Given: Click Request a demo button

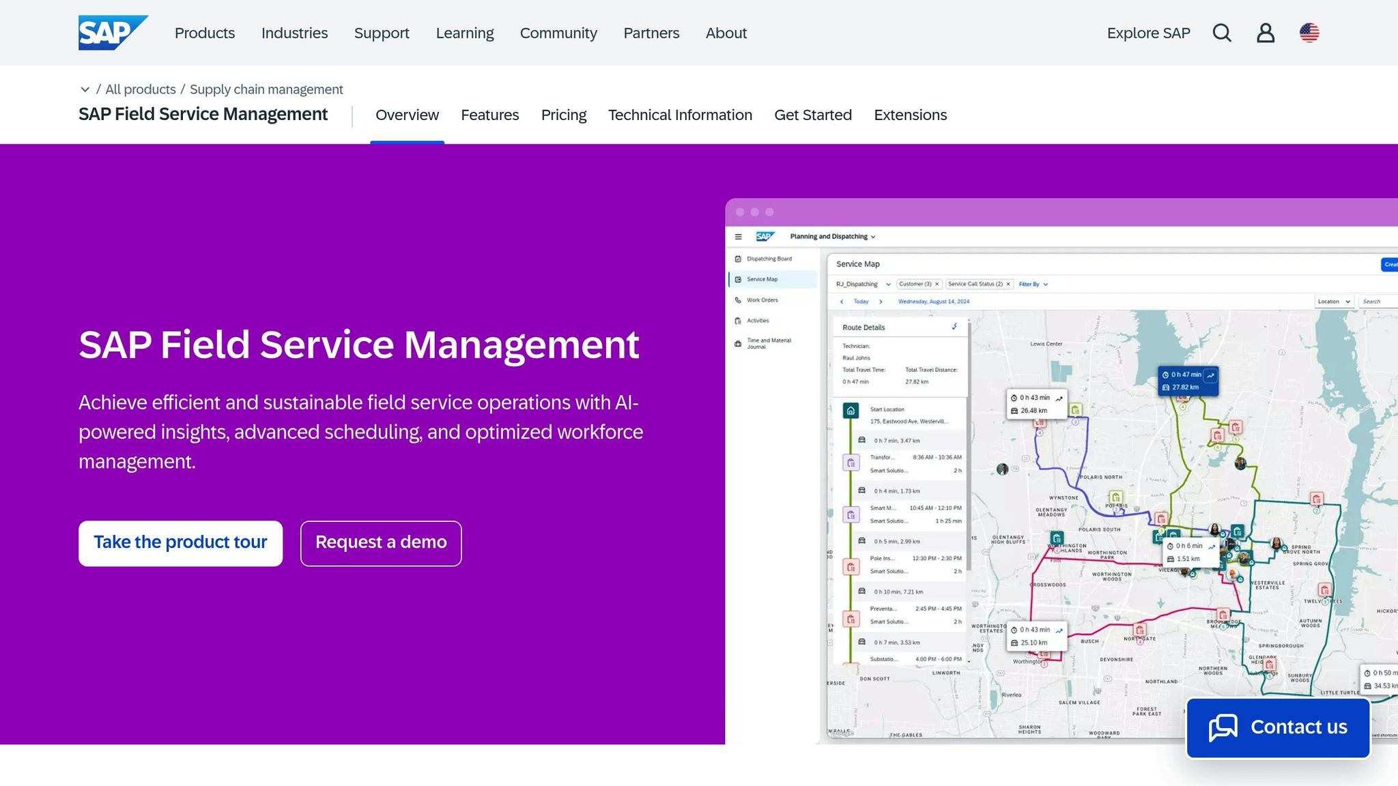Looking at the screenshot, I should 381,543.
